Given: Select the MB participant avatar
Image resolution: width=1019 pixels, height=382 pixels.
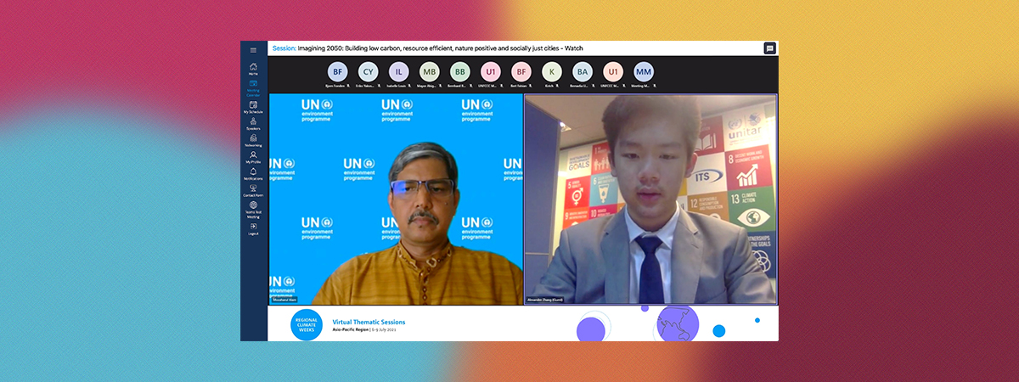Looking at the screenshot, I should 429,72.
